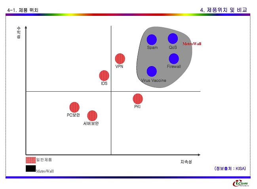Select the red PC보안 circle

[x=74, y=107]
